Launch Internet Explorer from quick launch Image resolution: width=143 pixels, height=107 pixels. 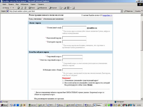point(15,105)
